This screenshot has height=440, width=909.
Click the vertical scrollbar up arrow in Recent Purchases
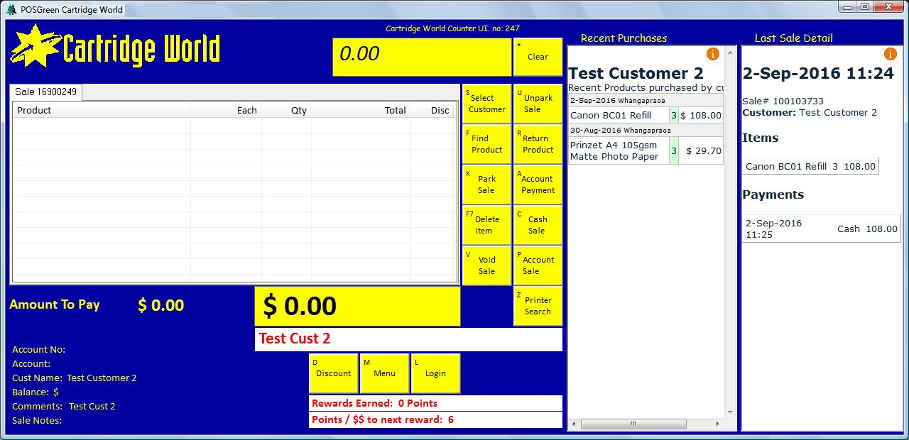(730, 54)
